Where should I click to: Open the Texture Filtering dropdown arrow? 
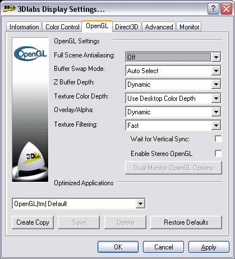click(216, 126)
